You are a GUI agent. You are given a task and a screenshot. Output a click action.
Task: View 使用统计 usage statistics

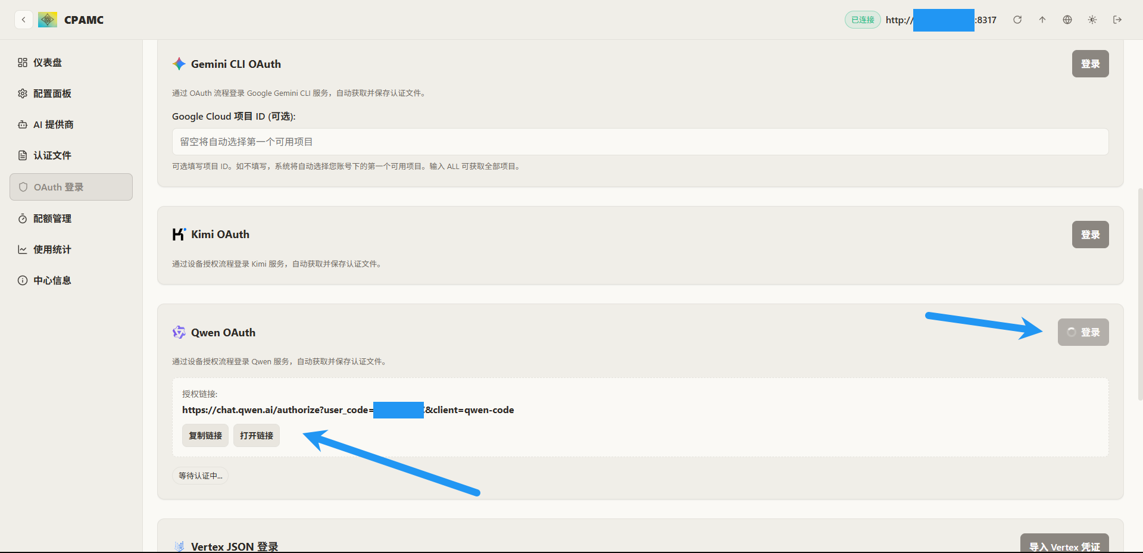point(52,249)
